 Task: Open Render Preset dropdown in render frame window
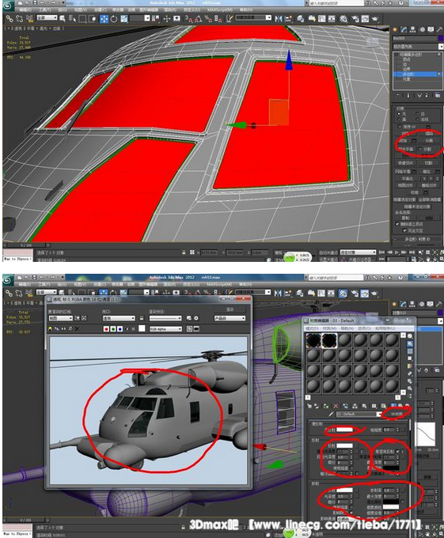click(165, 318)
